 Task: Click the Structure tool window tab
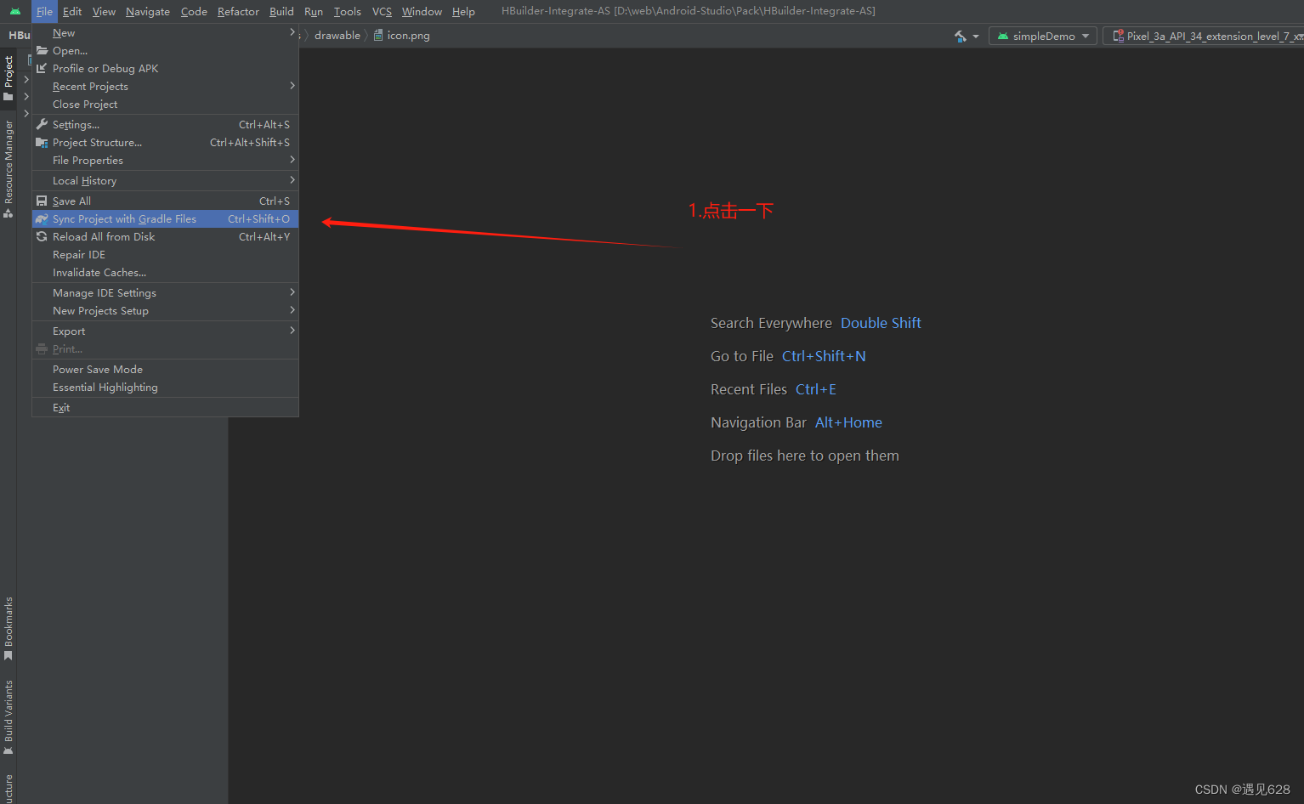coord(9,786)
